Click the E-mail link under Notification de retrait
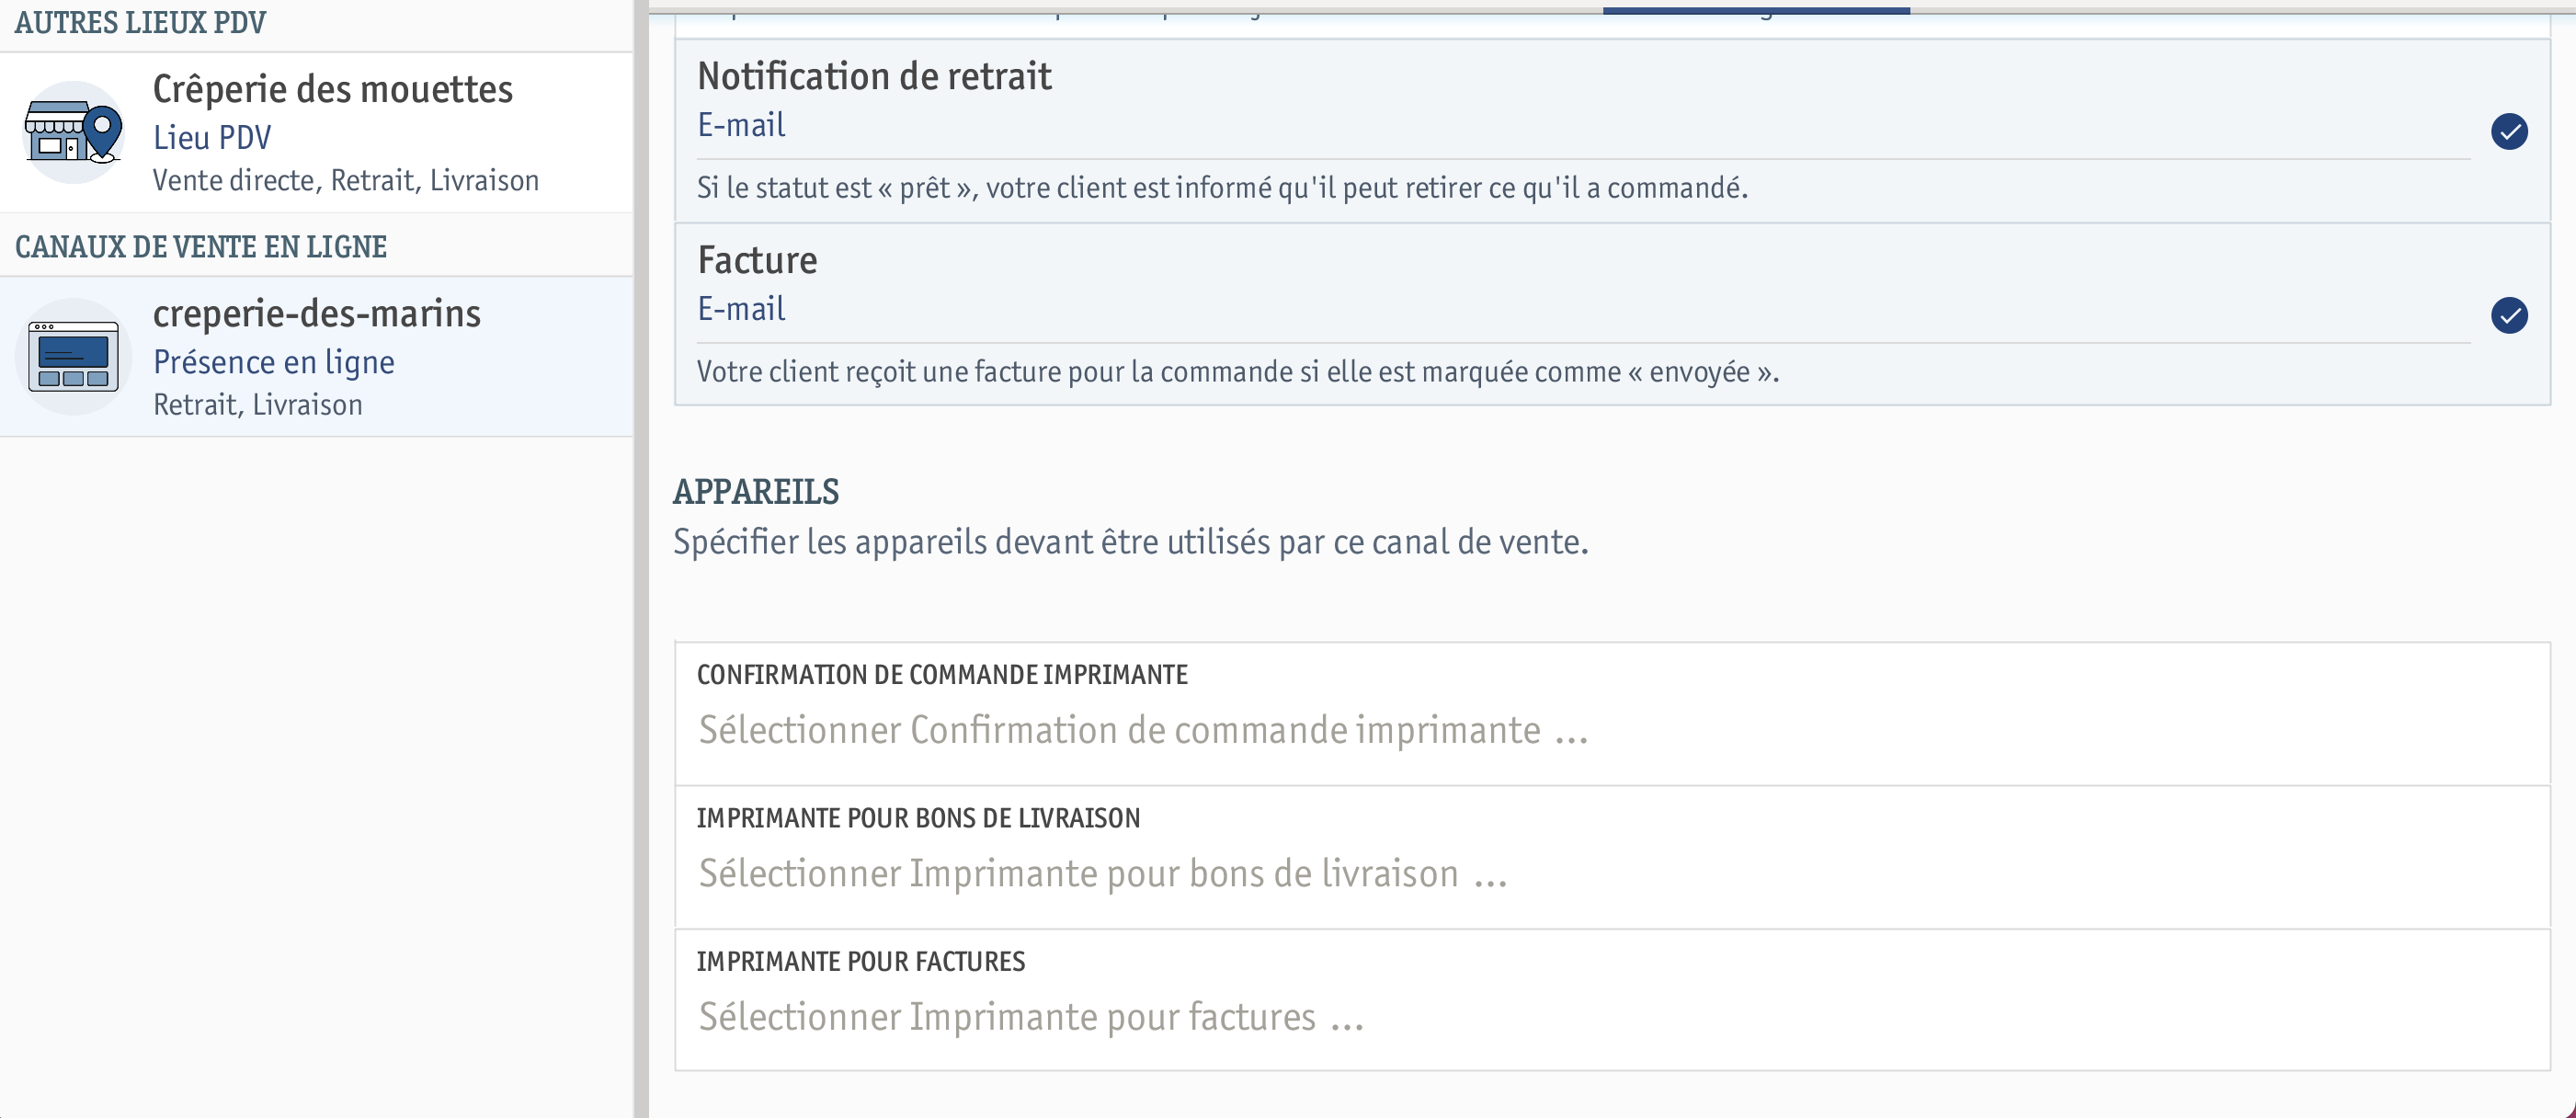2576x1118 pixels. click(x=741, y=125)
